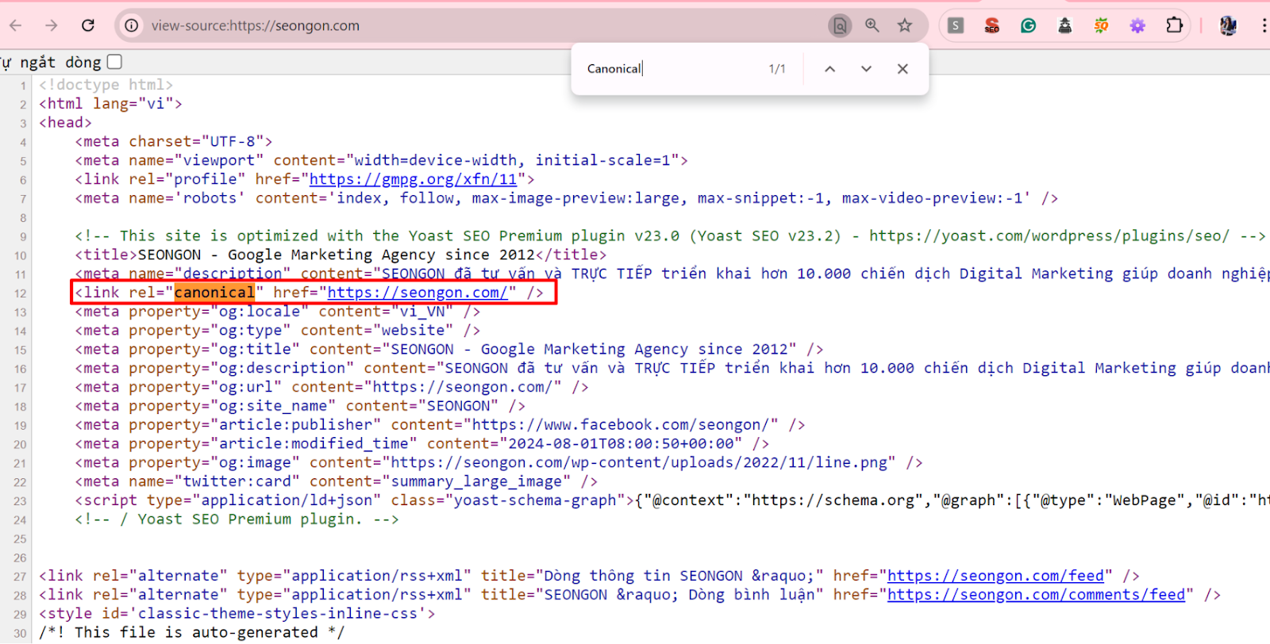This screenshot has height=644, width=1270.
Task: Click the find-in-page icon in address bar
Action: (840, 25)
